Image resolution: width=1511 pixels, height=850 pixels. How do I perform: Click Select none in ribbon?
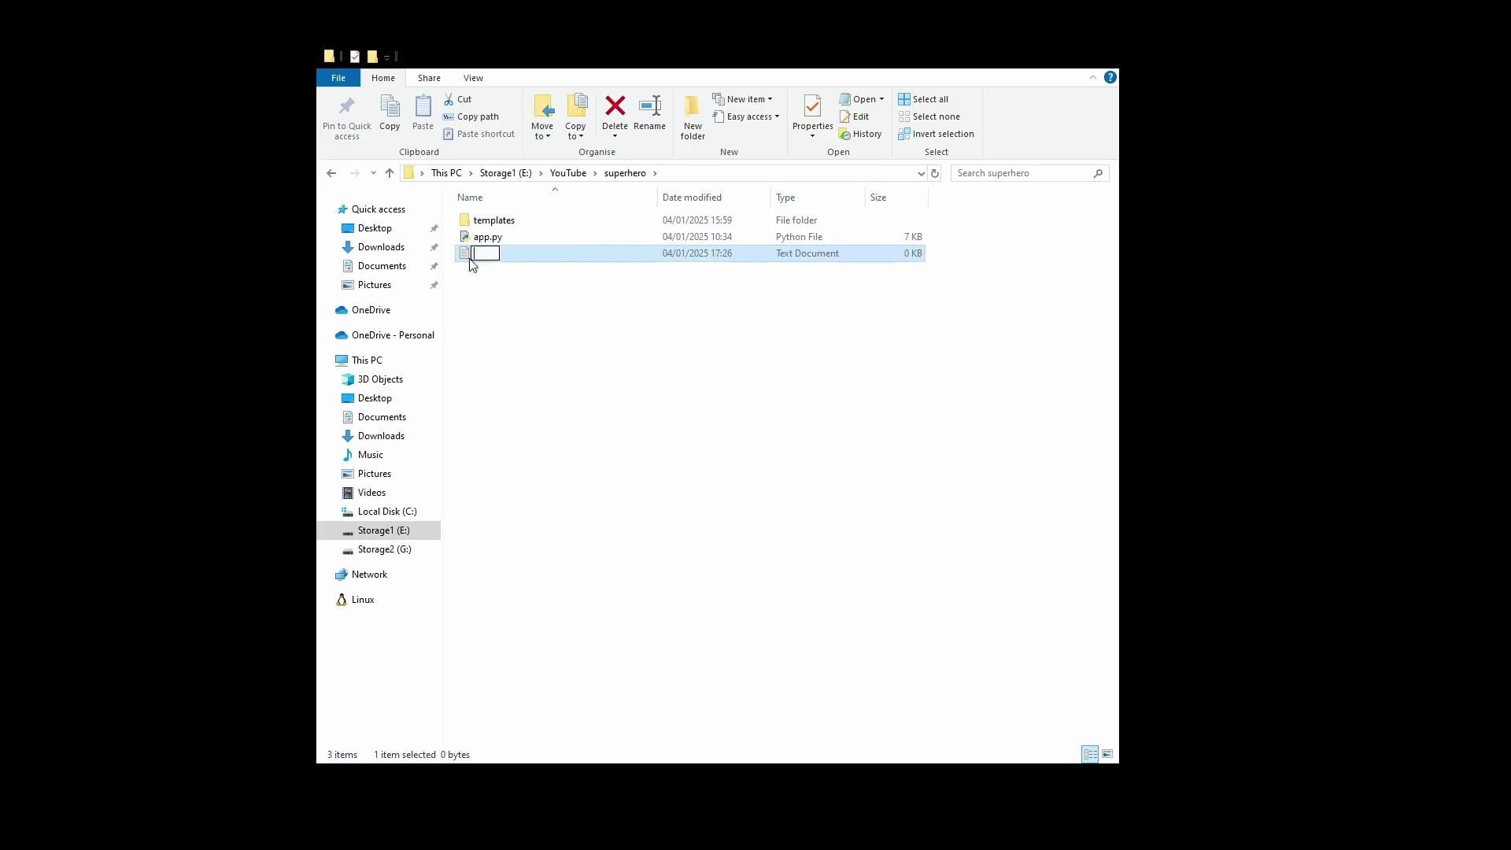(x=929, y=116)
